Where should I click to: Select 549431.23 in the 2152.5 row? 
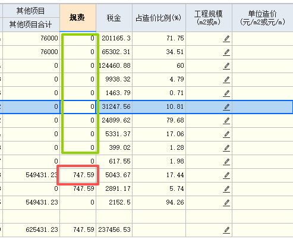(31, 203)
